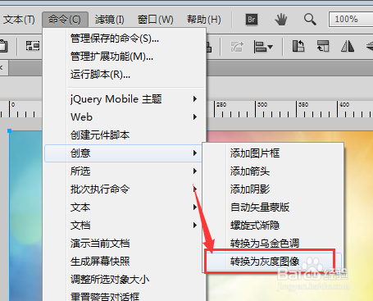Click the dashed-selection group icon in the toolbar
The width and height of the screenshot is (373, 301).
point(33,46)
